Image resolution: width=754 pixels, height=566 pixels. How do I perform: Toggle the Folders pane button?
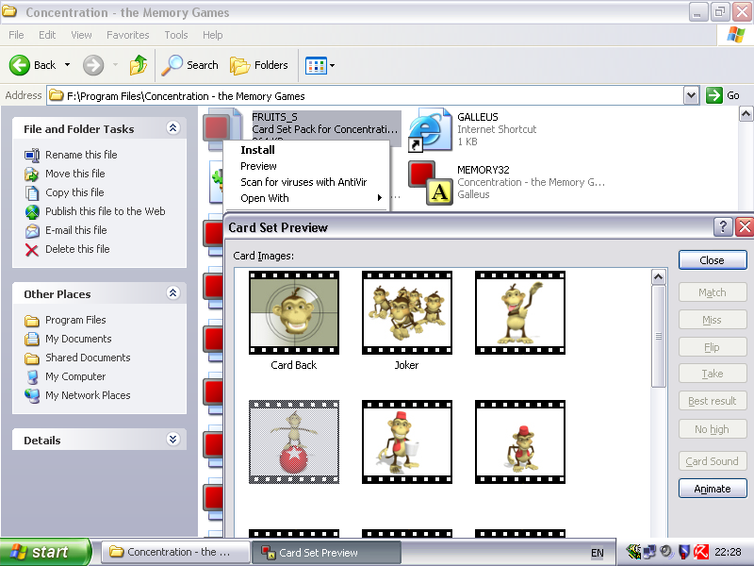[260, 65]
